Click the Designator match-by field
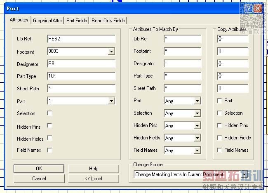The height and width of the screenshot is (193, 268). pyautogui.click(x=182, y=64)
